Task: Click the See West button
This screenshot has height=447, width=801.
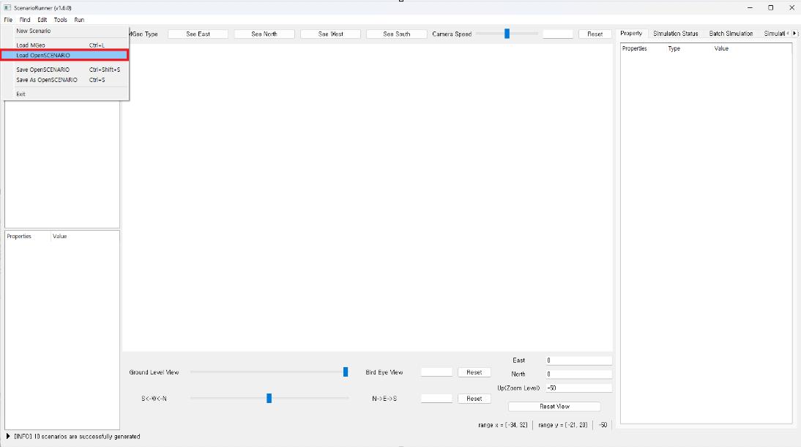Action: pos(330,34)
